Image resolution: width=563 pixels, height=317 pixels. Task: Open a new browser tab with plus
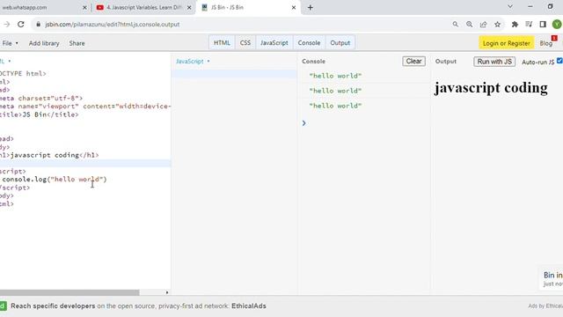pos(311,8)
